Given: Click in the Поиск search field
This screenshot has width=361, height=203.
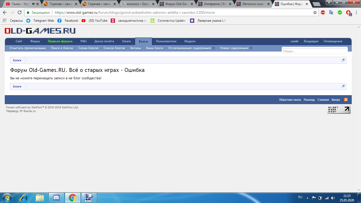Looking at the screenshot, I should click(x=314, y=51).
